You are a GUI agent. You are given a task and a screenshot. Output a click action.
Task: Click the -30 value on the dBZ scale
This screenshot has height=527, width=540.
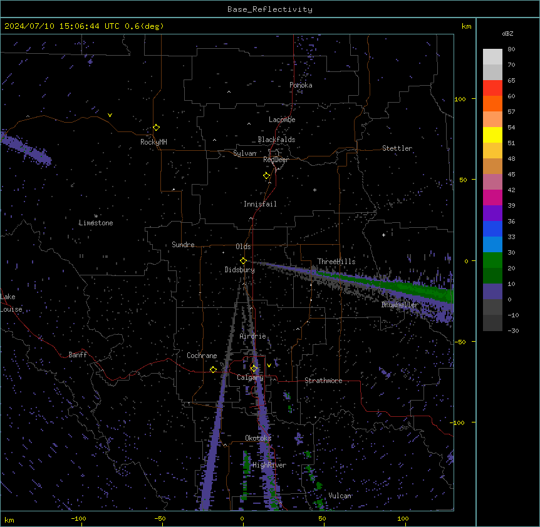(x=513, y=330)
